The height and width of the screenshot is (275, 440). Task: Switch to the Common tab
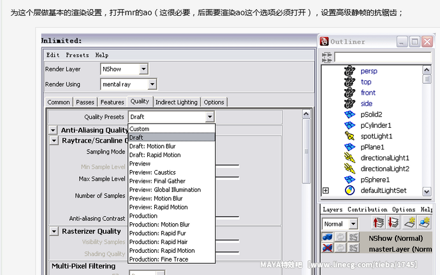click(x=59, y=102)
